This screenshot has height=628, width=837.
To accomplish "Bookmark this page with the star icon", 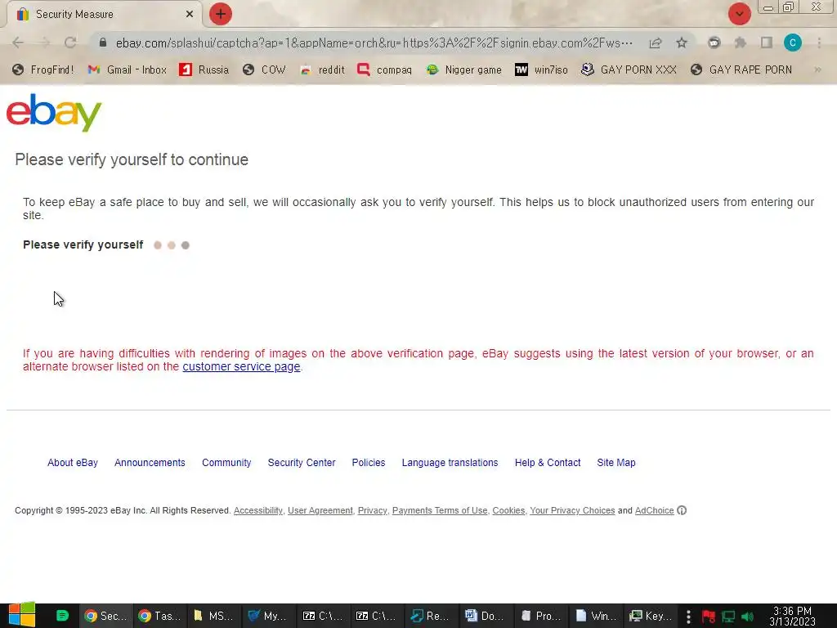I will coord(682,43).
